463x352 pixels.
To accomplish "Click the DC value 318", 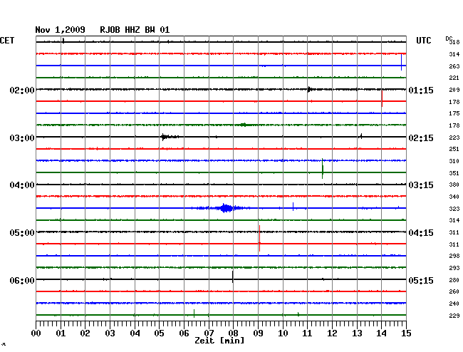I will pyautogui.click(x=454, y=42).
